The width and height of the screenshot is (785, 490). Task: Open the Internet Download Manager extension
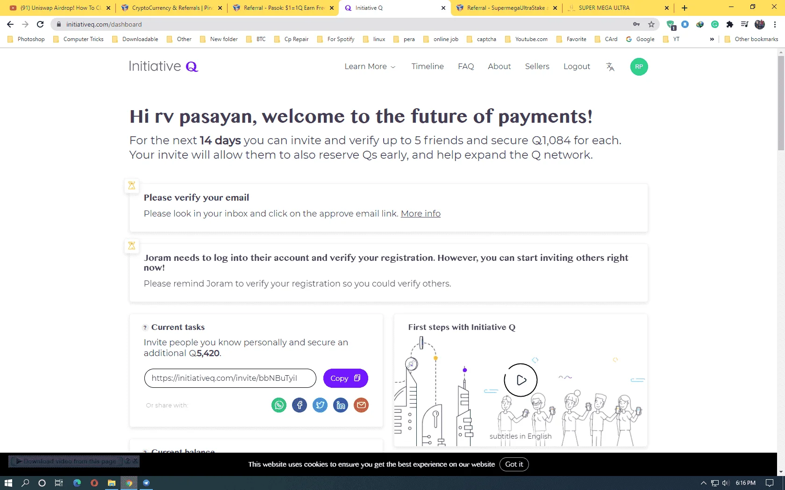click(x=700, y=24)
